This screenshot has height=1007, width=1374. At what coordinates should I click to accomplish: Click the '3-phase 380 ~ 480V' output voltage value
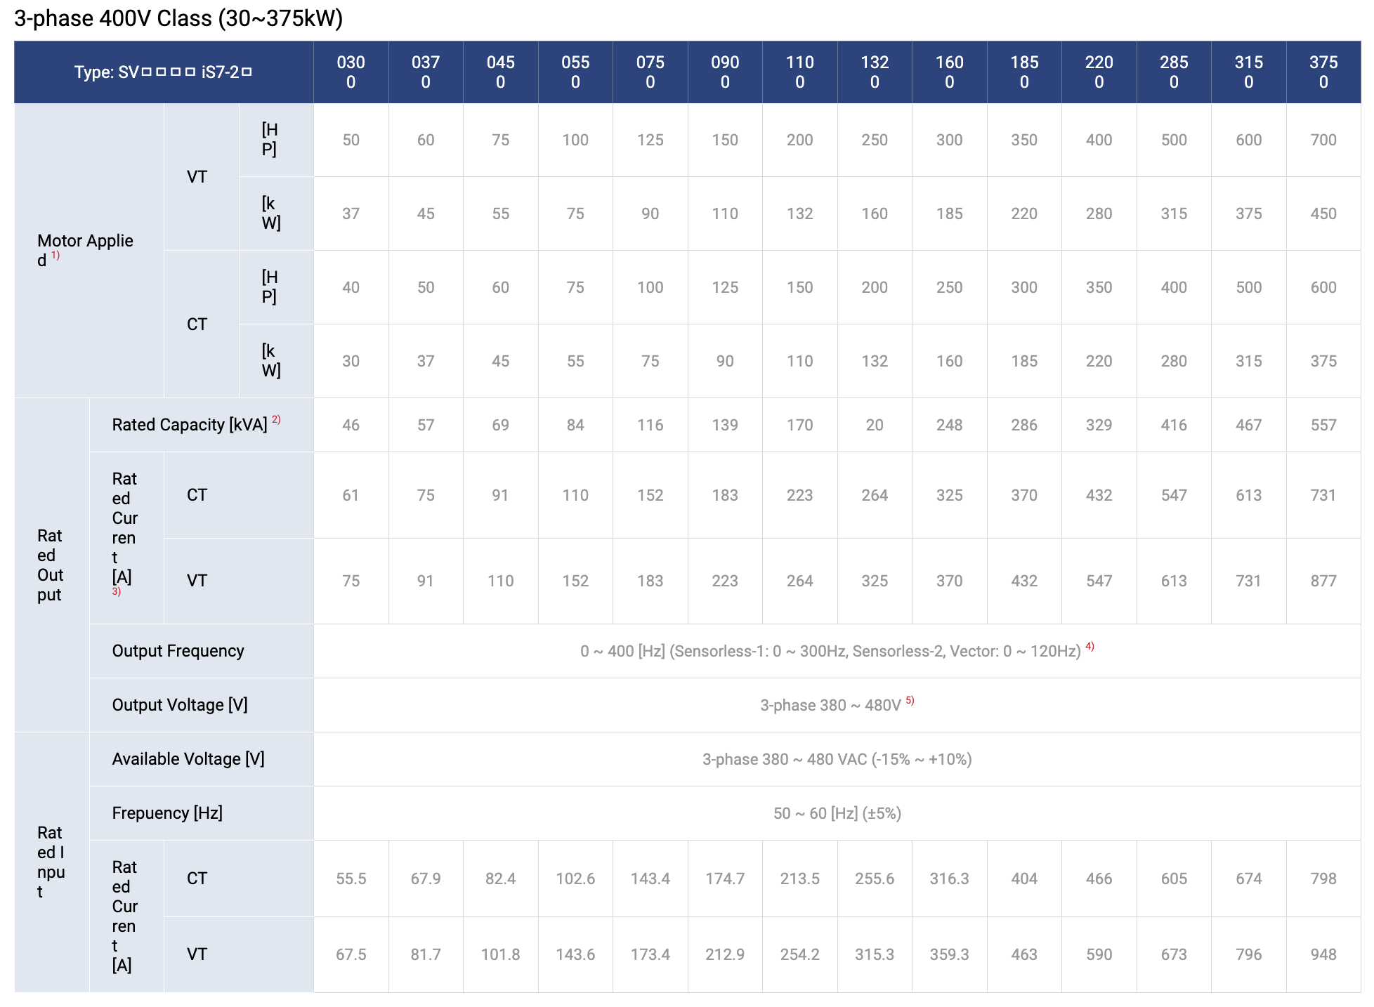pyautogui.click(x=830, y=705)
